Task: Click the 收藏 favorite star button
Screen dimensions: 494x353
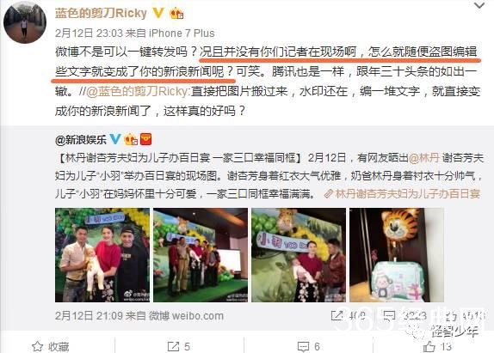Action: pos(51,346)
